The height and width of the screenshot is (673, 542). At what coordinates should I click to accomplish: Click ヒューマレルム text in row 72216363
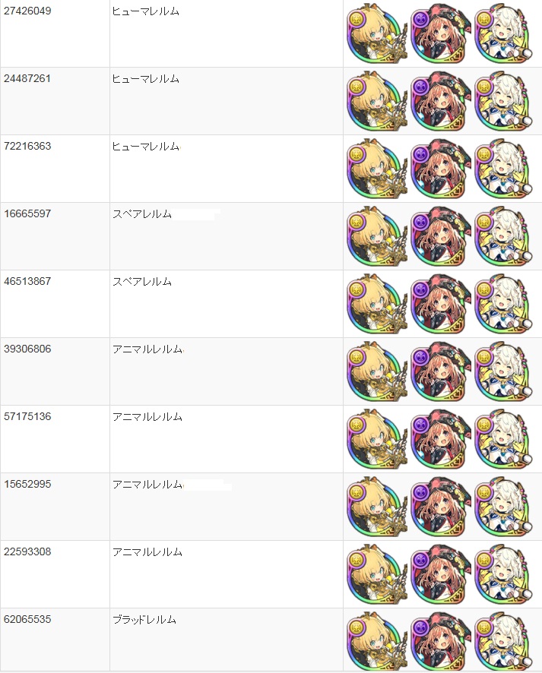click(x=146, y=147)
